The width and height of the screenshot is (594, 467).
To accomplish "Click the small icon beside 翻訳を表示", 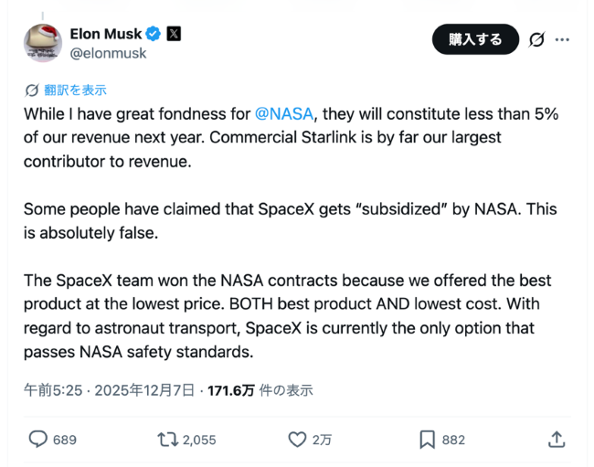I will 32,90.
